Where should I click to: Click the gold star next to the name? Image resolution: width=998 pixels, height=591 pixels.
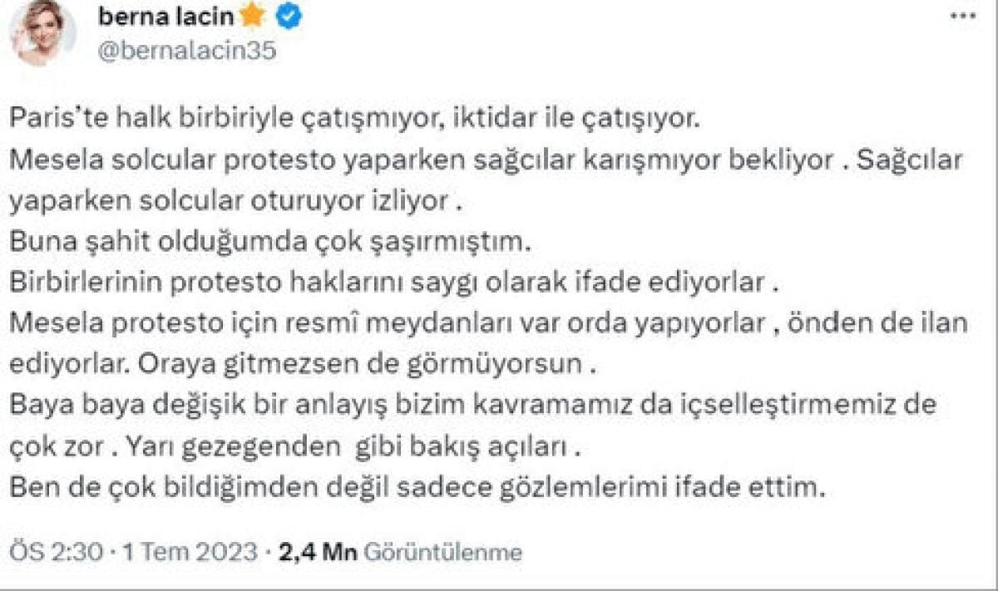pos(253,17)
